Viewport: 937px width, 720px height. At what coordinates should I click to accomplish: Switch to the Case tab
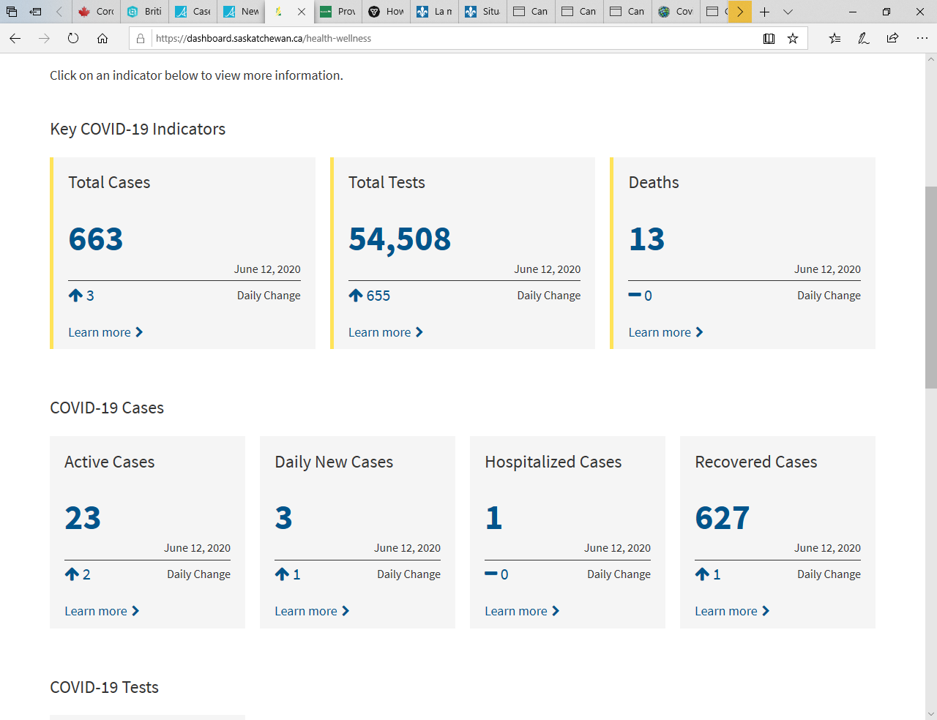click(193, 12)
